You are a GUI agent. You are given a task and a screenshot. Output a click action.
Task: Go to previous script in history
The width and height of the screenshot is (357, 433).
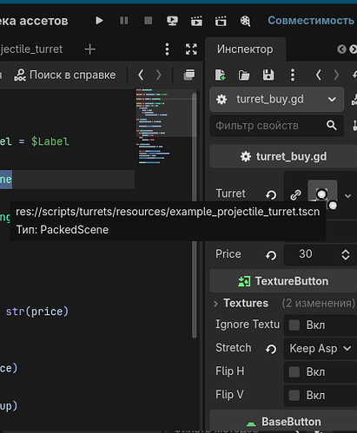[141, 75]
